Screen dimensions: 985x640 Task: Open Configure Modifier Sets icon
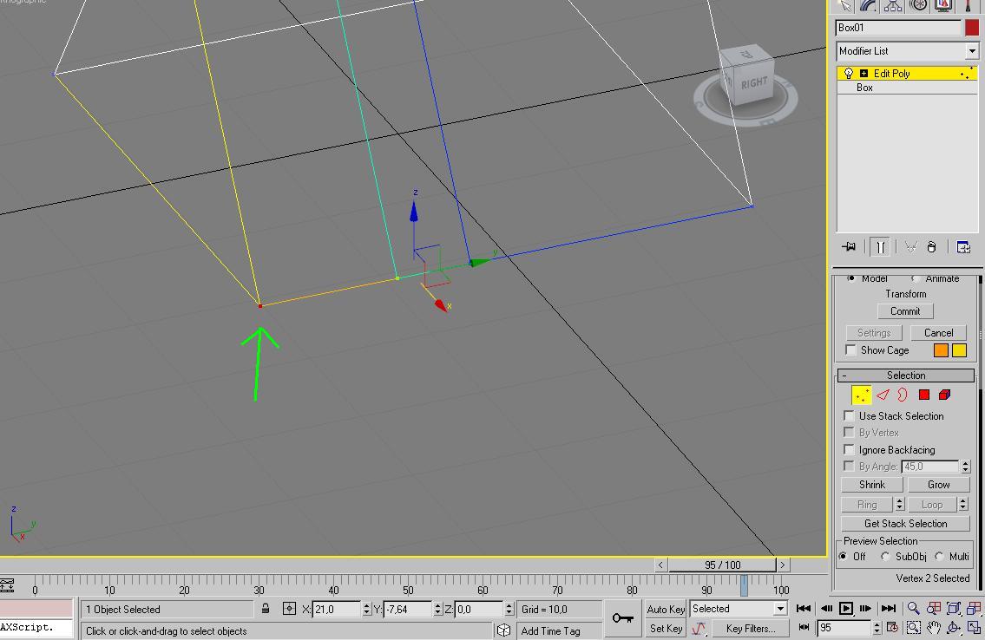tap(963, 247)
